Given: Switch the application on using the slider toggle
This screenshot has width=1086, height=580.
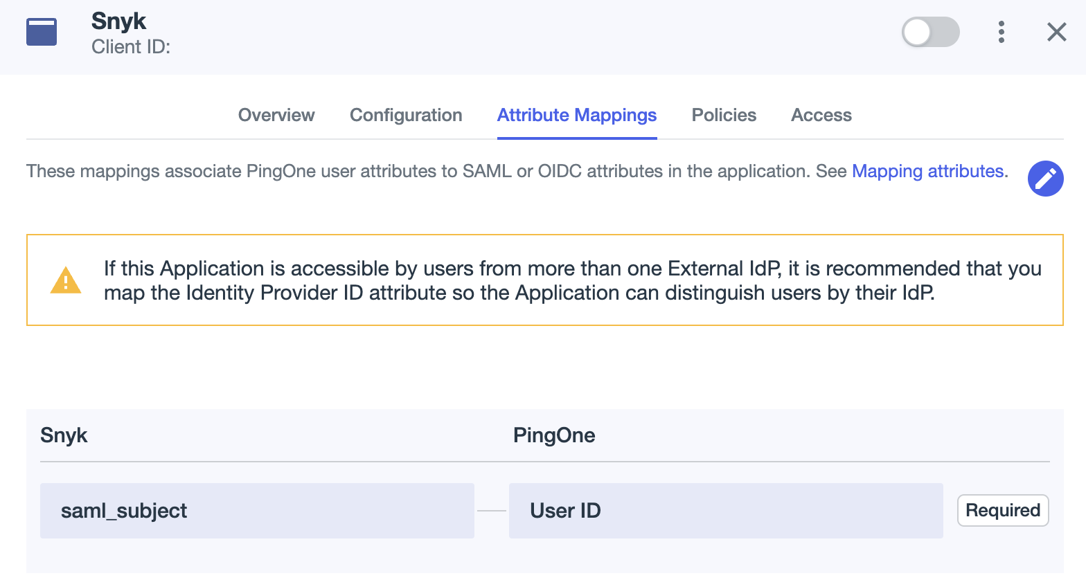Looking at the screenshot, I should (x=930, y=32).
